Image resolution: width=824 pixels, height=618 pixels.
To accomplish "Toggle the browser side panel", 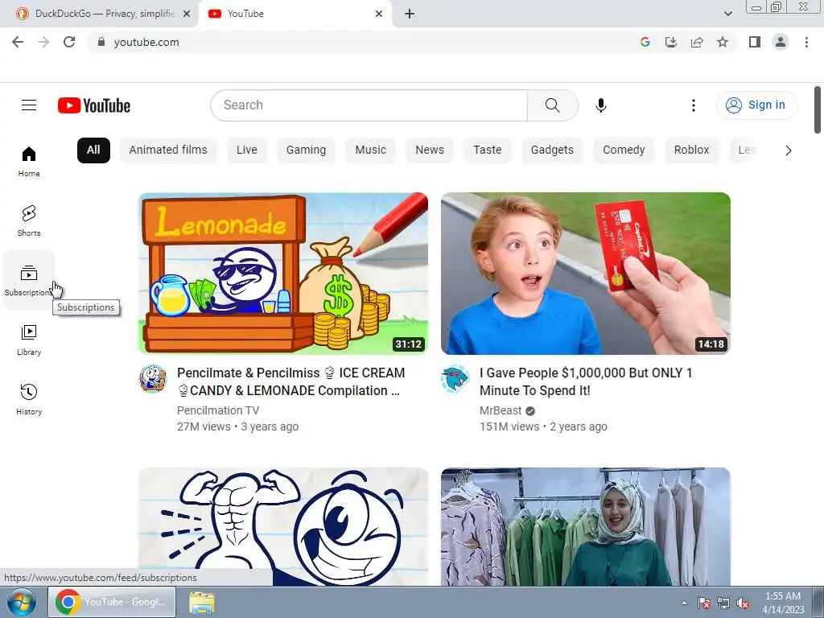I will [x=755, y=42].
